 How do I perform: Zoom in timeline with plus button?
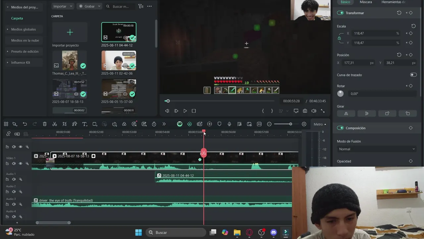pyautogui.click(x=304, y=124)
